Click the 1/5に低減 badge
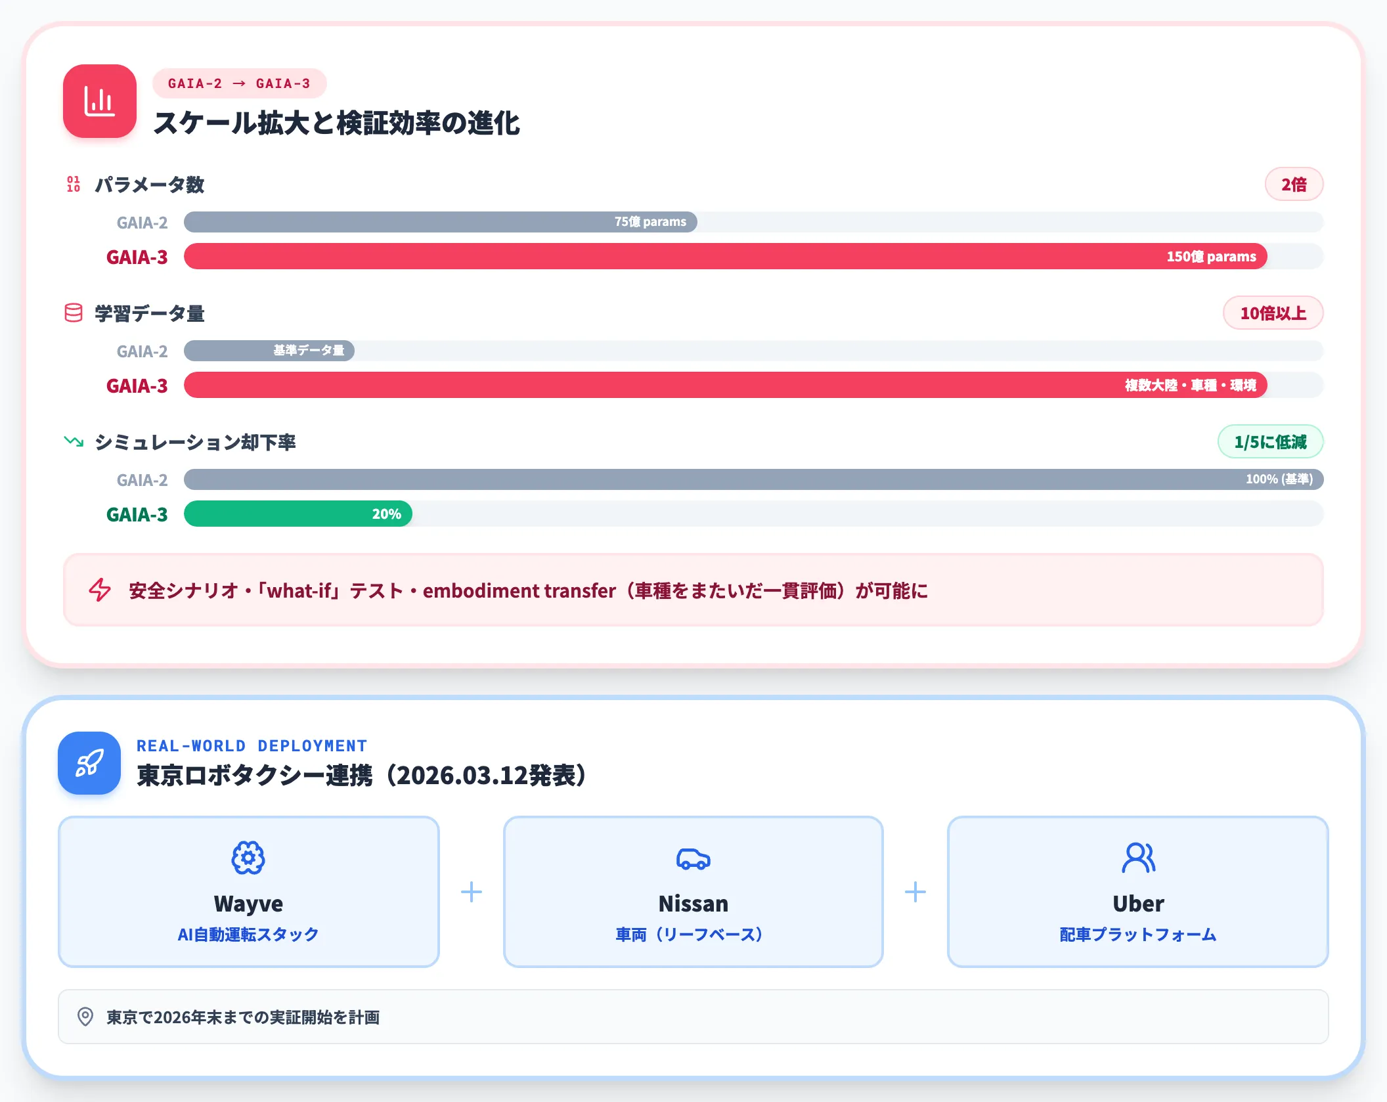Screen dimensions: 1387x1102 [1270, 442]
